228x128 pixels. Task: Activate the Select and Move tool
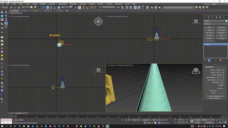pyautogui.click(x=47, y=7)
